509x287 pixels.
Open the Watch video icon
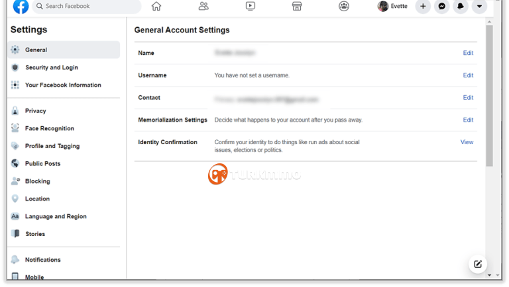251,6
